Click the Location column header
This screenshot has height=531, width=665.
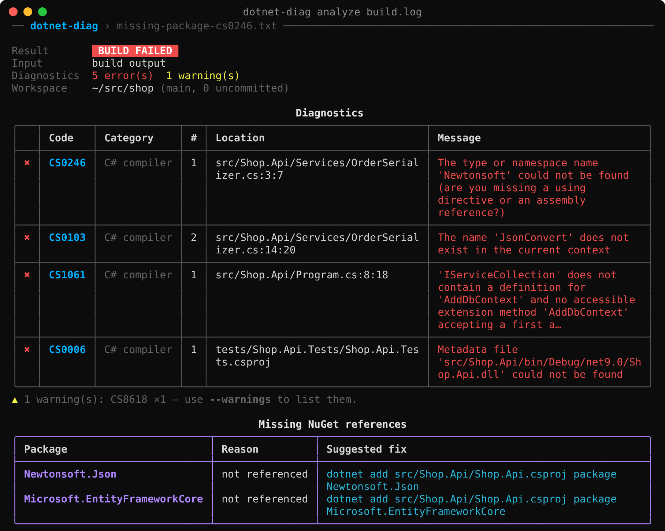click(x=240, y=138)
